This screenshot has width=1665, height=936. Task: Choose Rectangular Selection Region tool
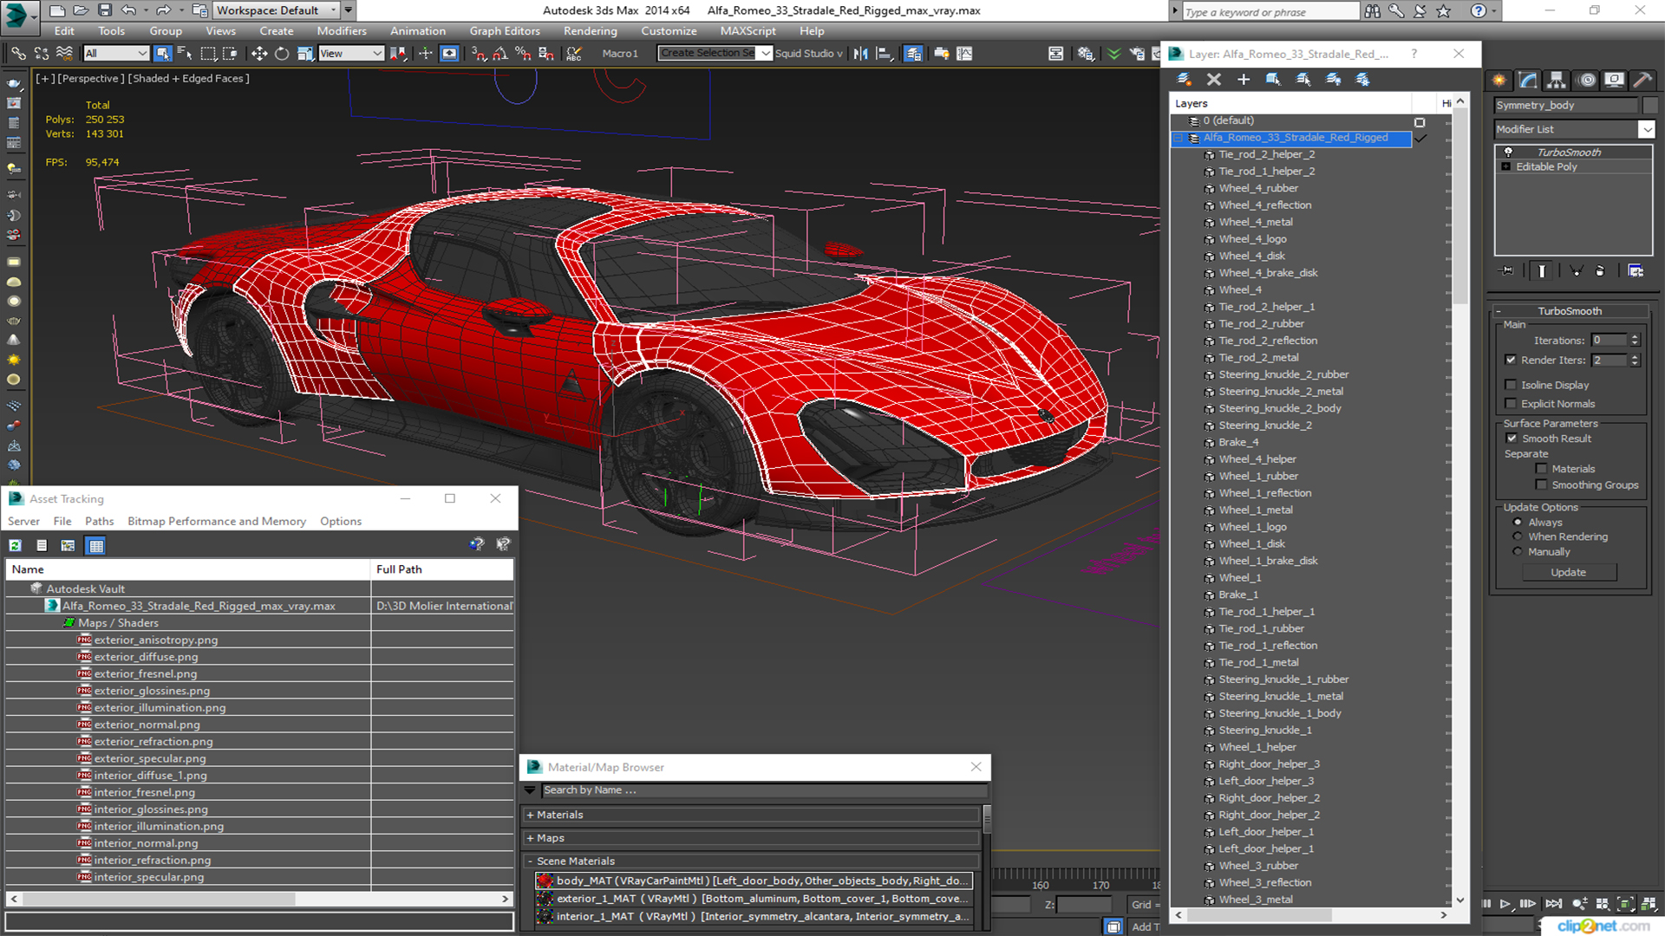pos(208,54)
